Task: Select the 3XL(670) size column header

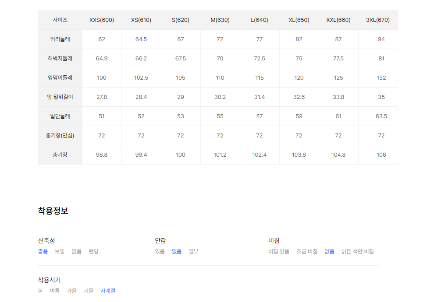Action: point(378,20)
